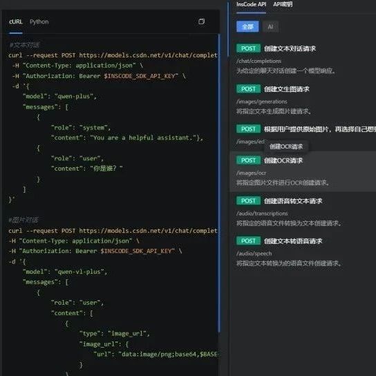Copy the code sample with the copy icon
Image resolution: width=376 pixels, height=376 pixels.
[201, 21]
